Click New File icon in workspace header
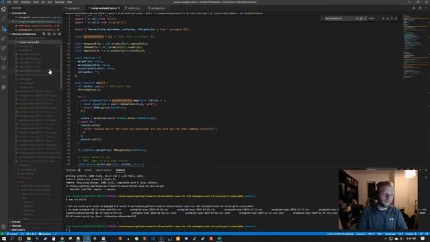Image resolution: width=430 pixels, height=242 pixels. pyautogui.click(x=44, y=34)
